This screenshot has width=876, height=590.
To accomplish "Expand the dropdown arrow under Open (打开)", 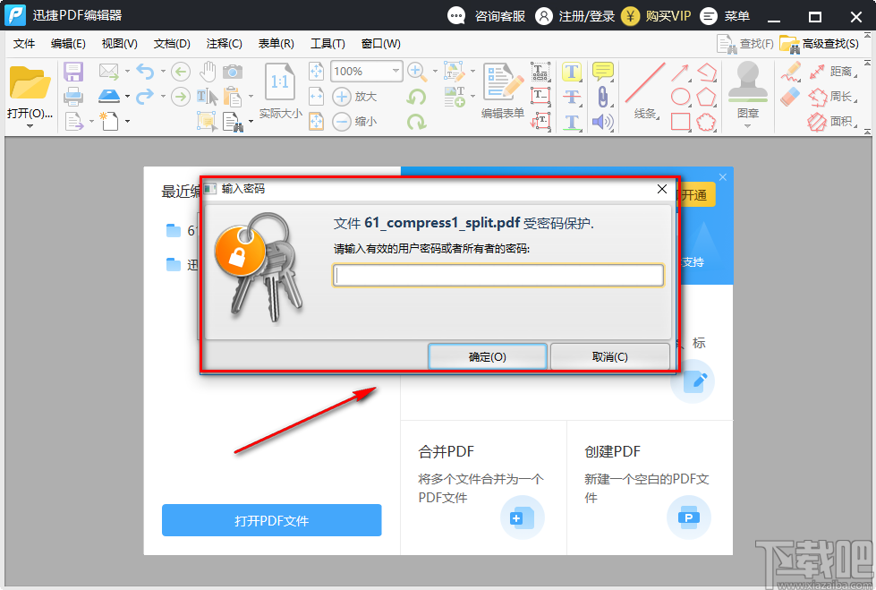I will point(30,126).
